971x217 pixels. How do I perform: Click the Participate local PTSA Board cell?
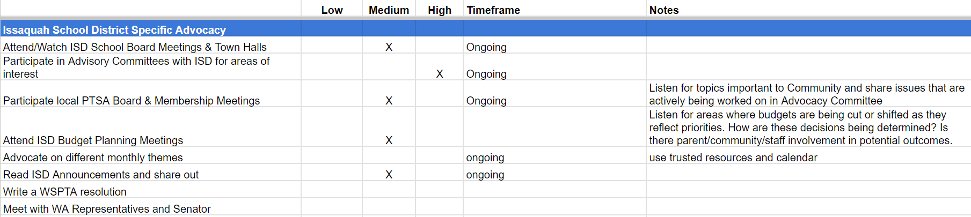pos(132,101)
